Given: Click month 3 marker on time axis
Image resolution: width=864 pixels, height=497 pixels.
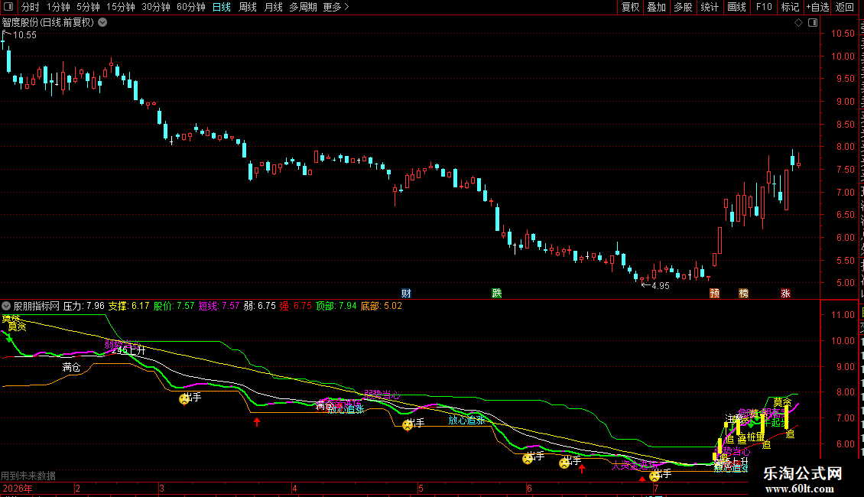Looking at the screenshot, I should (161, 489).
